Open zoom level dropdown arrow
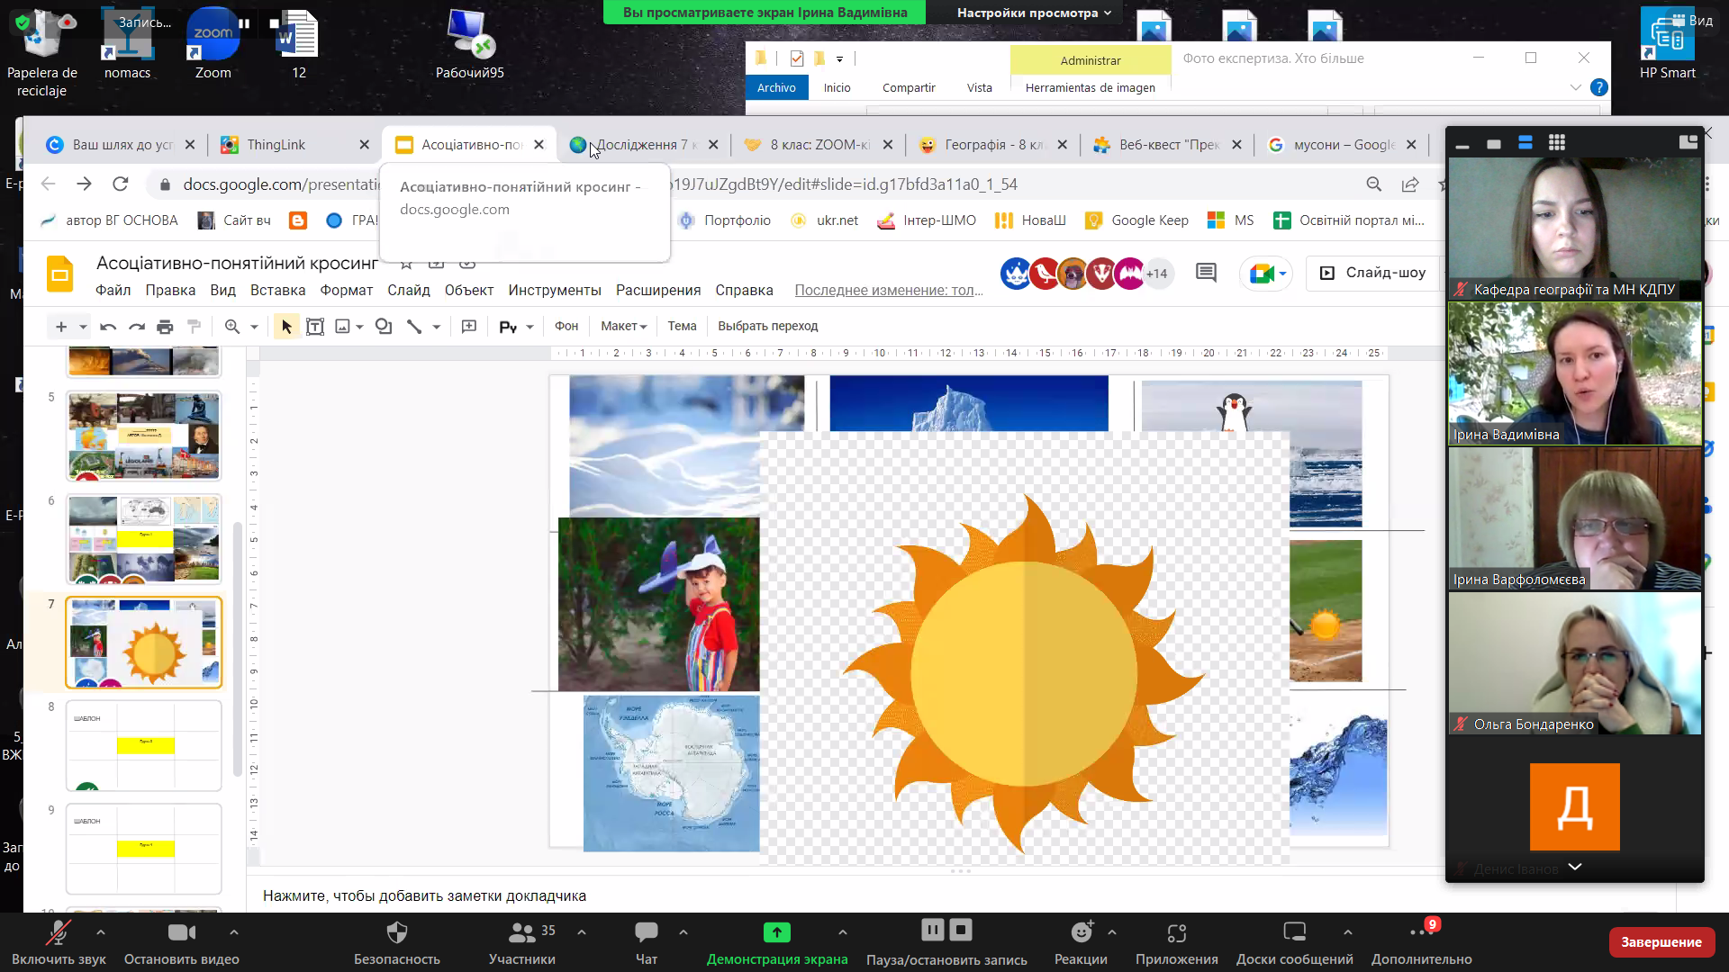The image size is (1729, 972). point(254,327)
